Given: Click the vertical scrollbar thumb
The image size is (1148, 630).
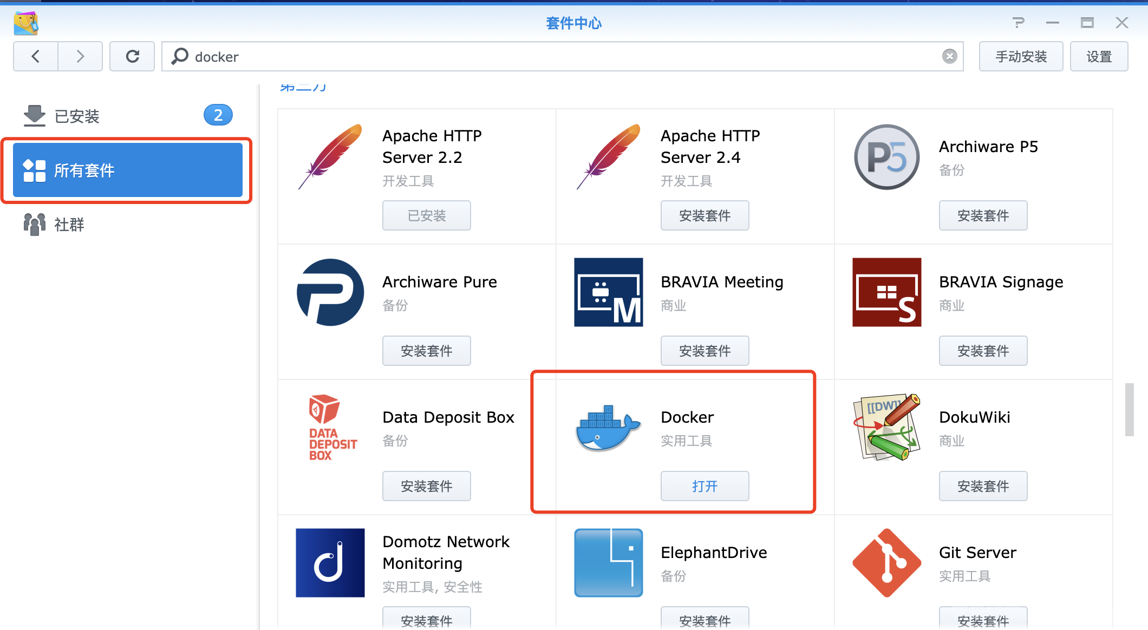Looking at the screenshot, I should click(x=1129, y=410).
